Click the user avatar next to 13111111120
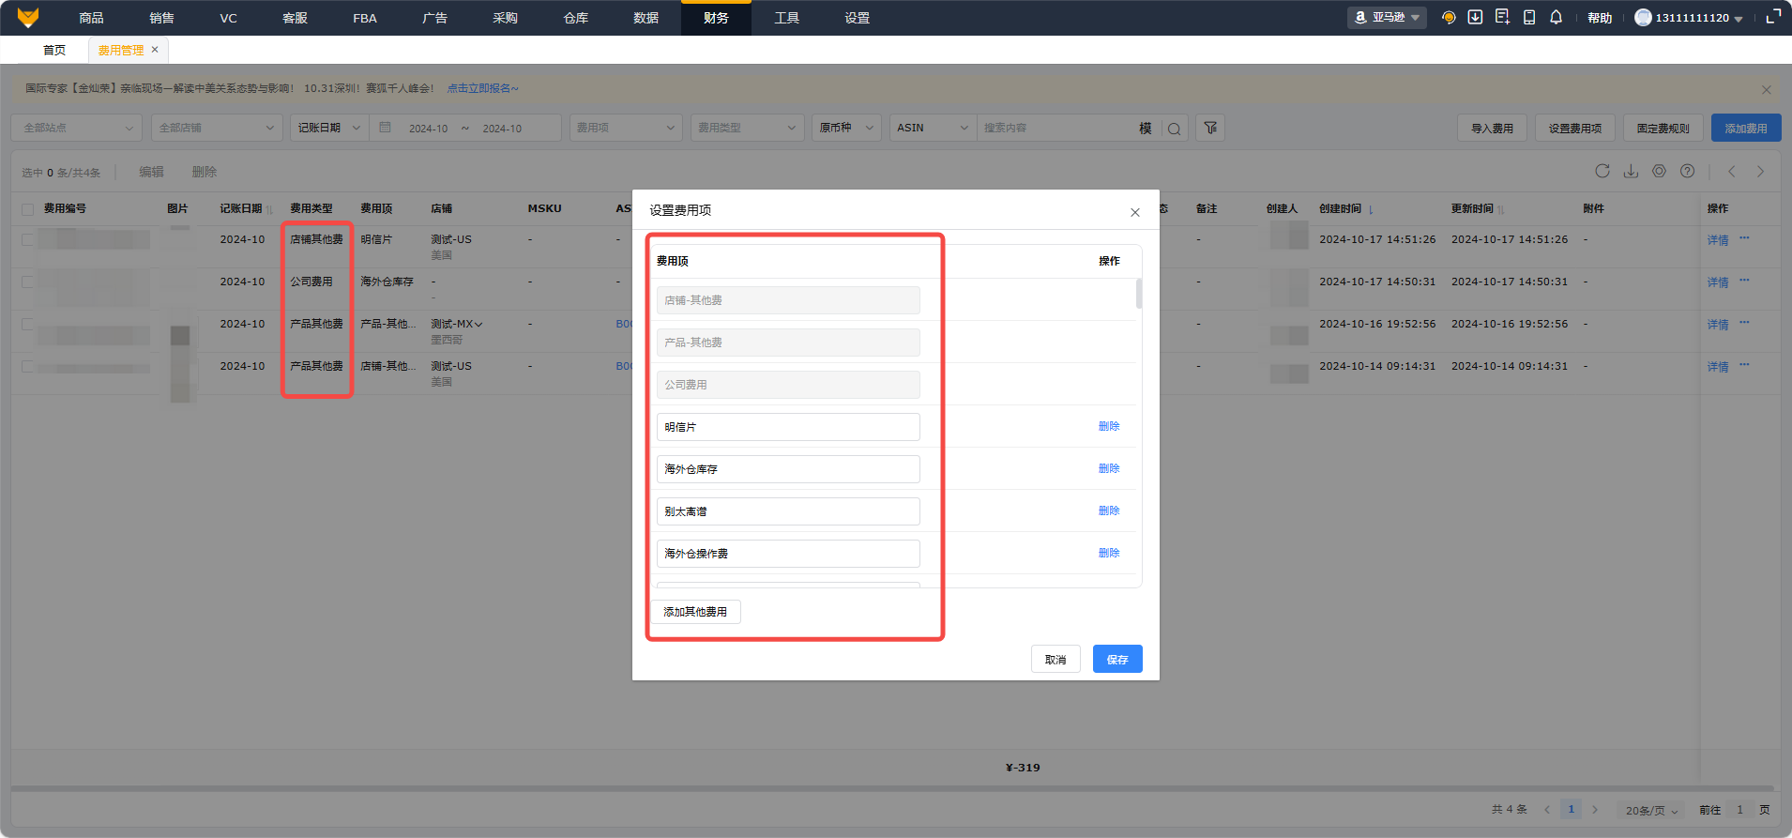This screenshot has width=1792, height=838. (x=1643, y=18)
